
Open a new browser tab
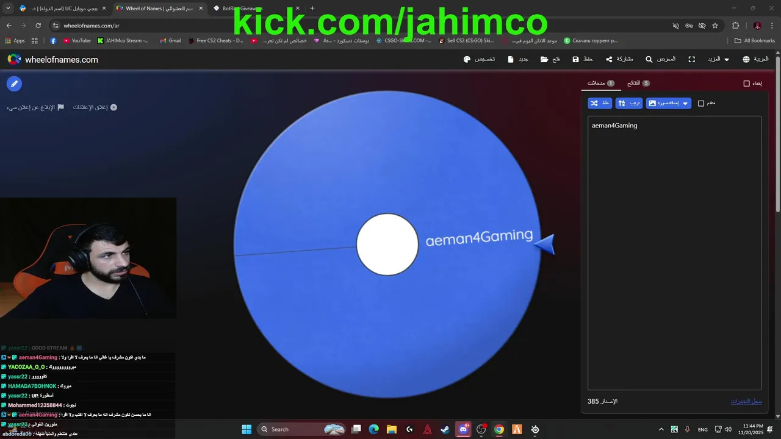(x=312, y=9)
